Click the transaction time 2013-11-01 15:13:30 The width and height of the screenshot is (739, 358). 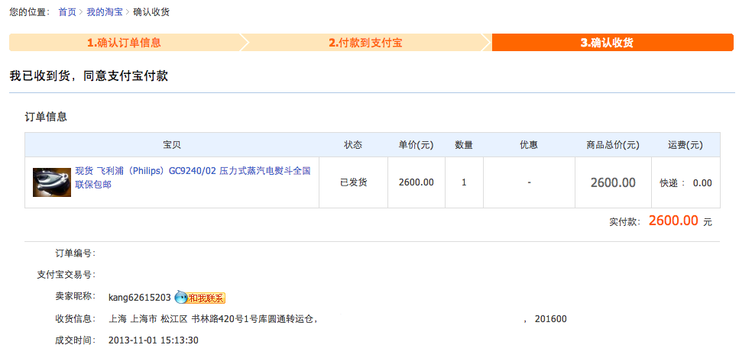pos(153,340)
